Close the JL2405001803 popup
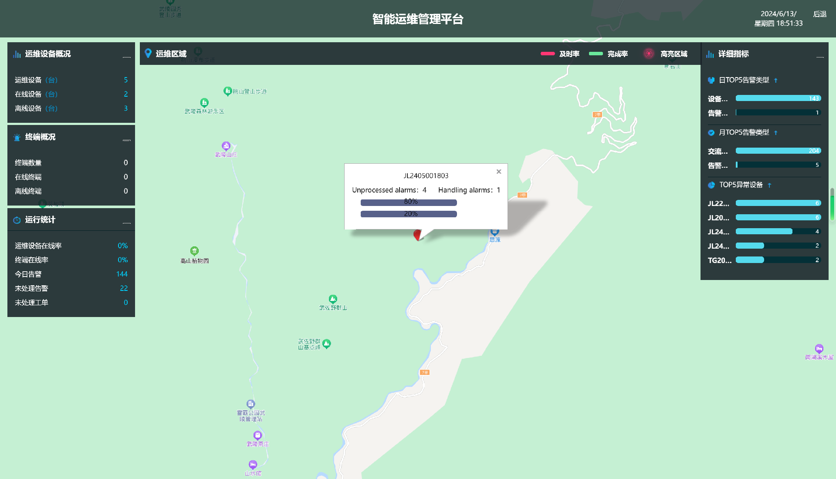The width and height of the screenshot is (836, 479). 499,172
